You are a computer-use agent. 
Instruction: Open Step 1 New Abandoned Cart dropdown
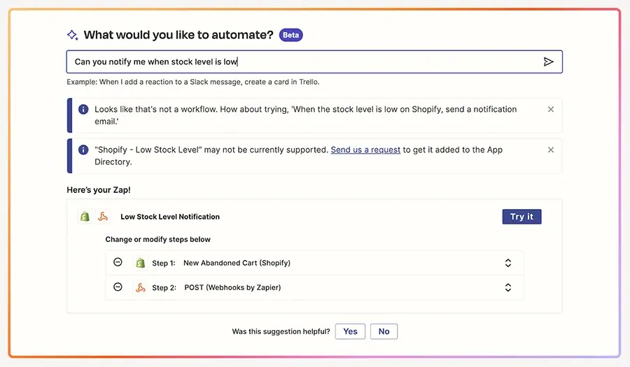(x=508, y=263)
